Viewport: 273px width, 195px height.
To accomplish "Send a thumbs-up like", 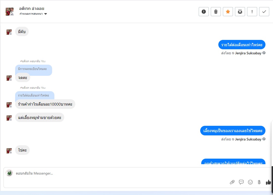I will tap(268, 182).
